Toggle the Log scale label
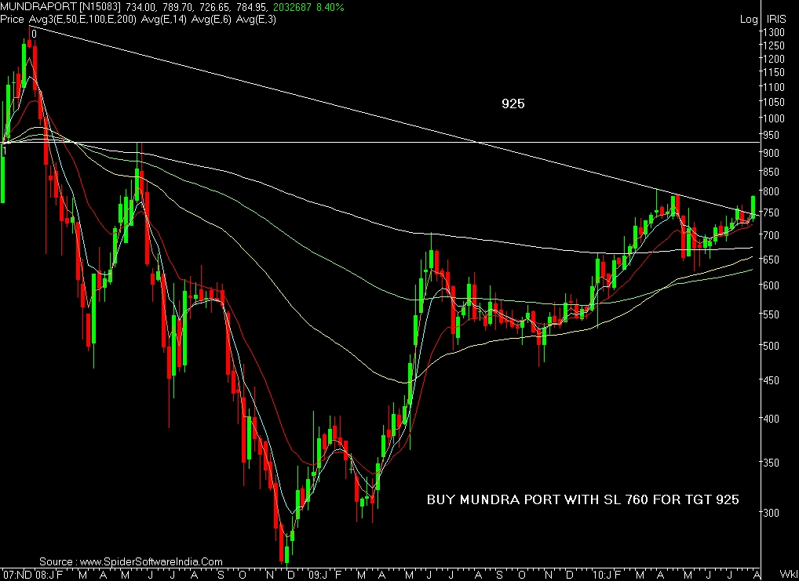799x581 pixels. click(749, 20)
